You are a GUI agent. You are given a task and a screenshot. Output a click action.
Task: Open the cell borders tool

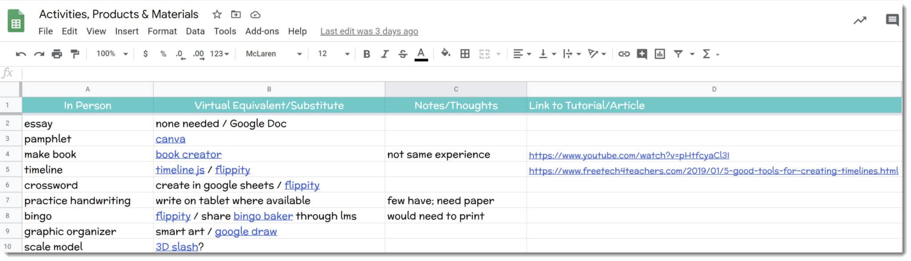pyautogui.click(x=465, y=54)
